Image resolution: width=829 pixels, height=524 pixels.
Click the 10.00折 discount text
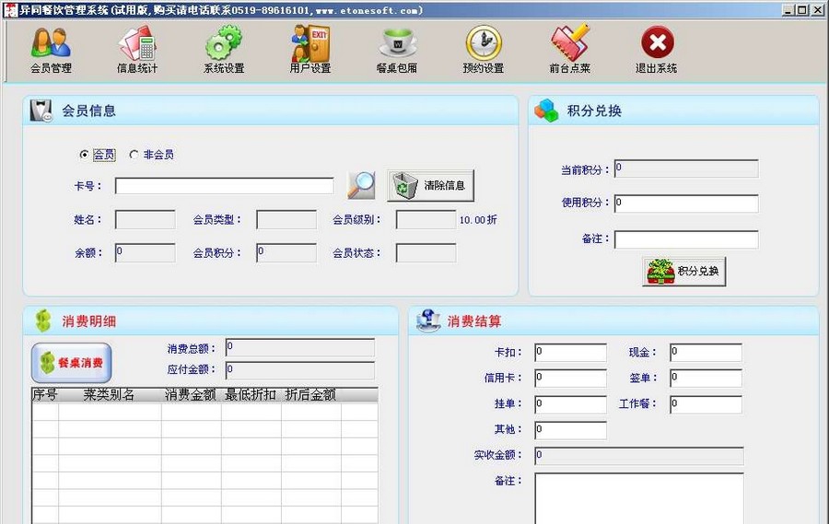coord(478,220)
